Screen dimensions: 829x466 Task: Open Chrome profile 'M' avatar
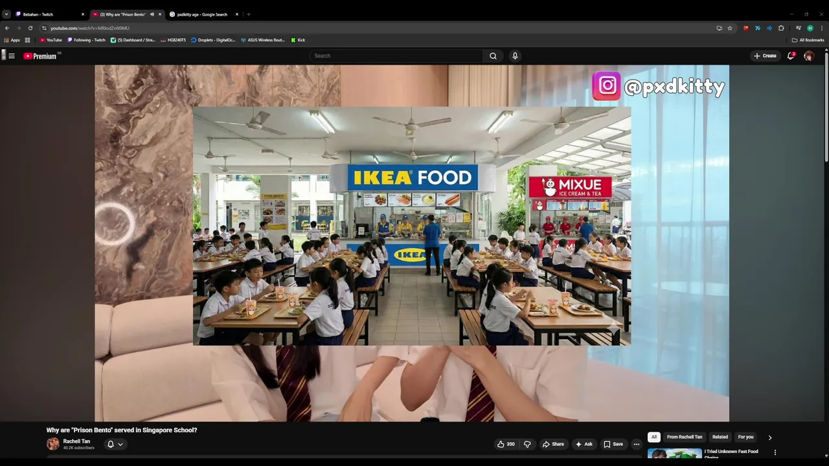tap(810, 28)
